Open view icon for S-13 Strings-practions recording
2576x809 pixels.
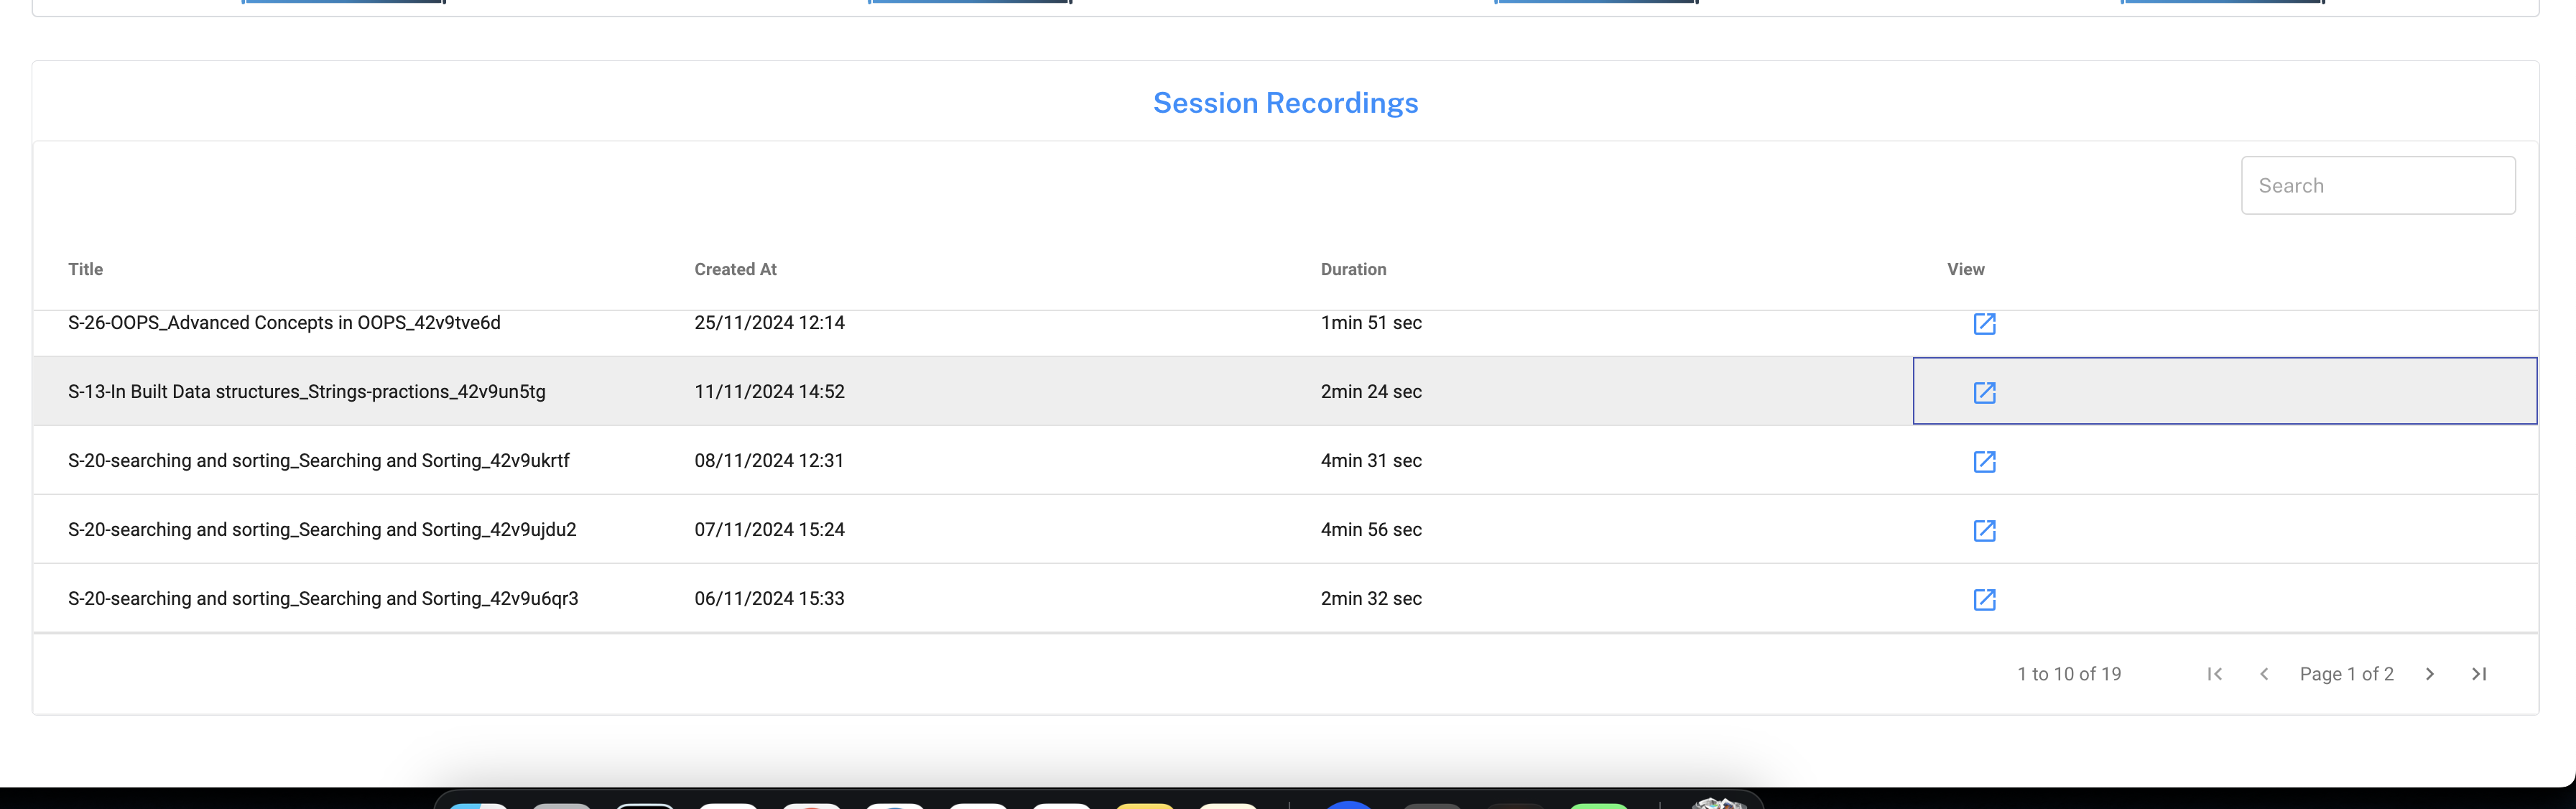(x=1984, y=393)
